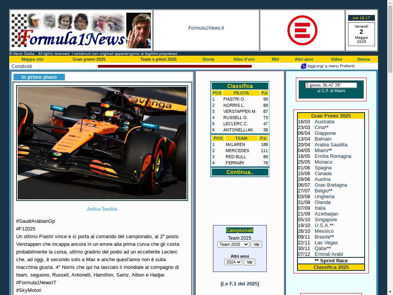Open the Senna menu item
Image resolution: width=393 pixels, height=295 pixels.
point(363,59)
